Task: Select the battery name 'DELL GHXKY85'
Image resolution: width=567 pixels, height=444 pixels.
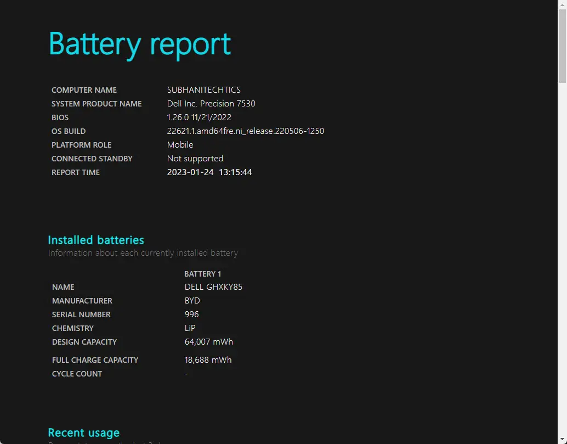Action: pyautogui.click(x=213, y=287)
